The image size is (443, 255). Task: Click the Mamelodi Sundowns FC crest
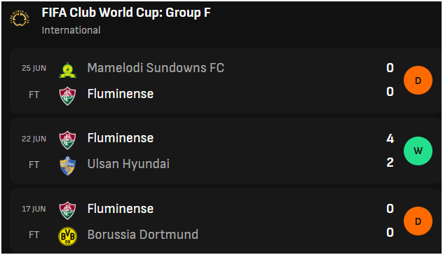click(67, 70)
